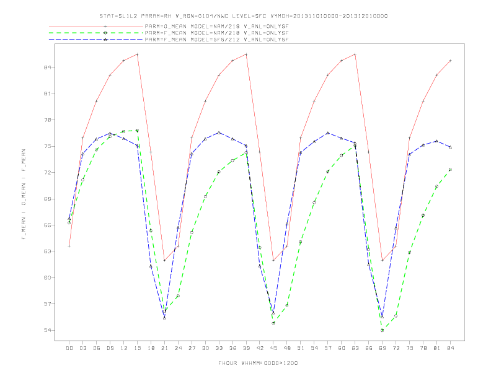Click the x-axis tick label 18
Screen dimensions: 491x379
pos(151,348)
